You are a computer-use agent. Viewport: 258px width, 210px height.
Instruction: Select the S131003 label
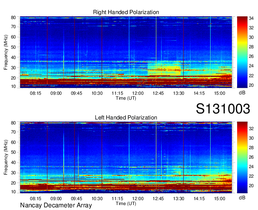(x=223, y=109)
